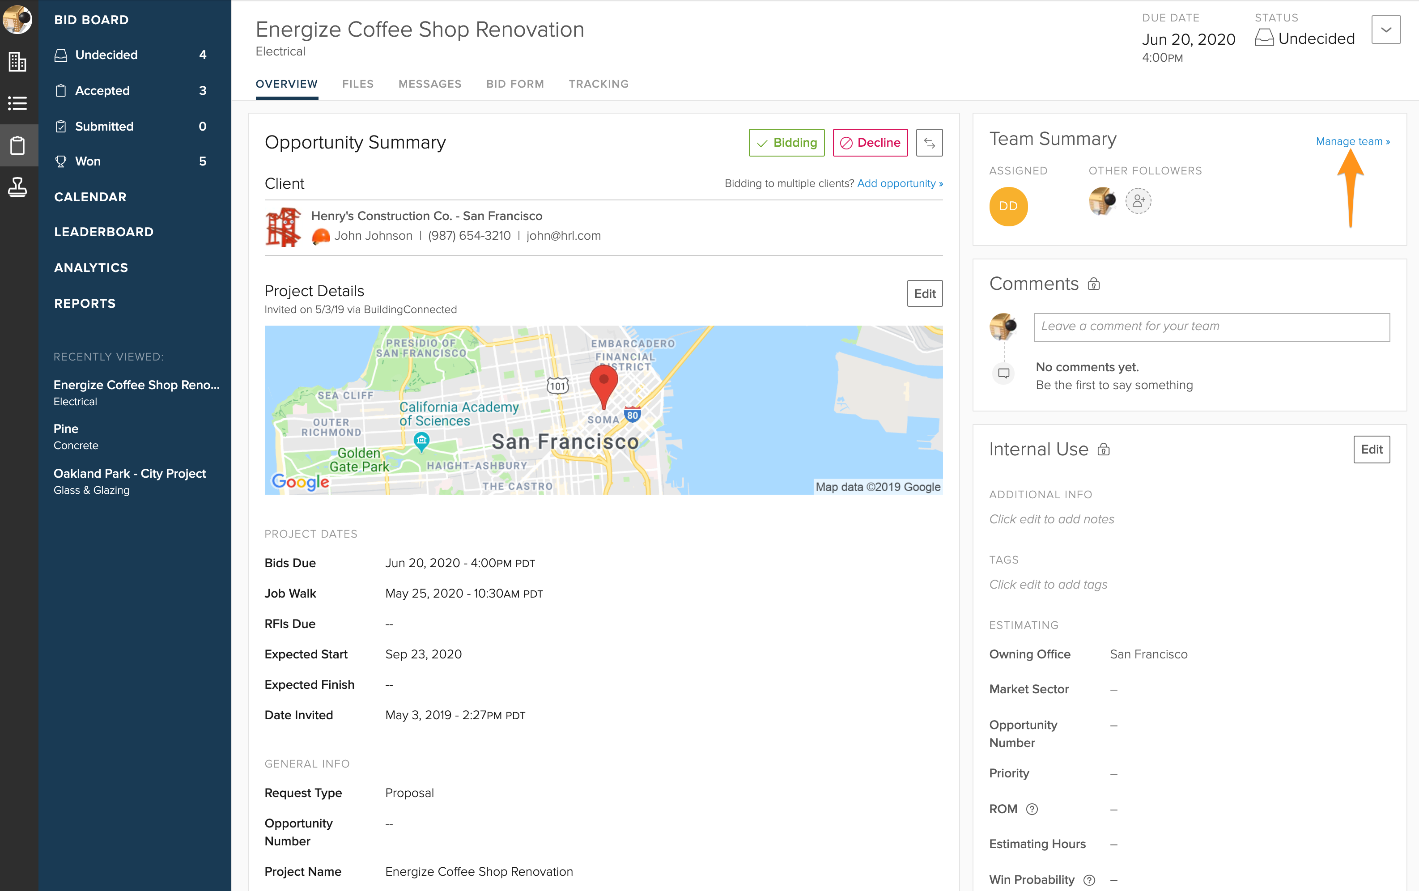Switch to the Bid Form tab
The image size is (1419, 891).
514,84
